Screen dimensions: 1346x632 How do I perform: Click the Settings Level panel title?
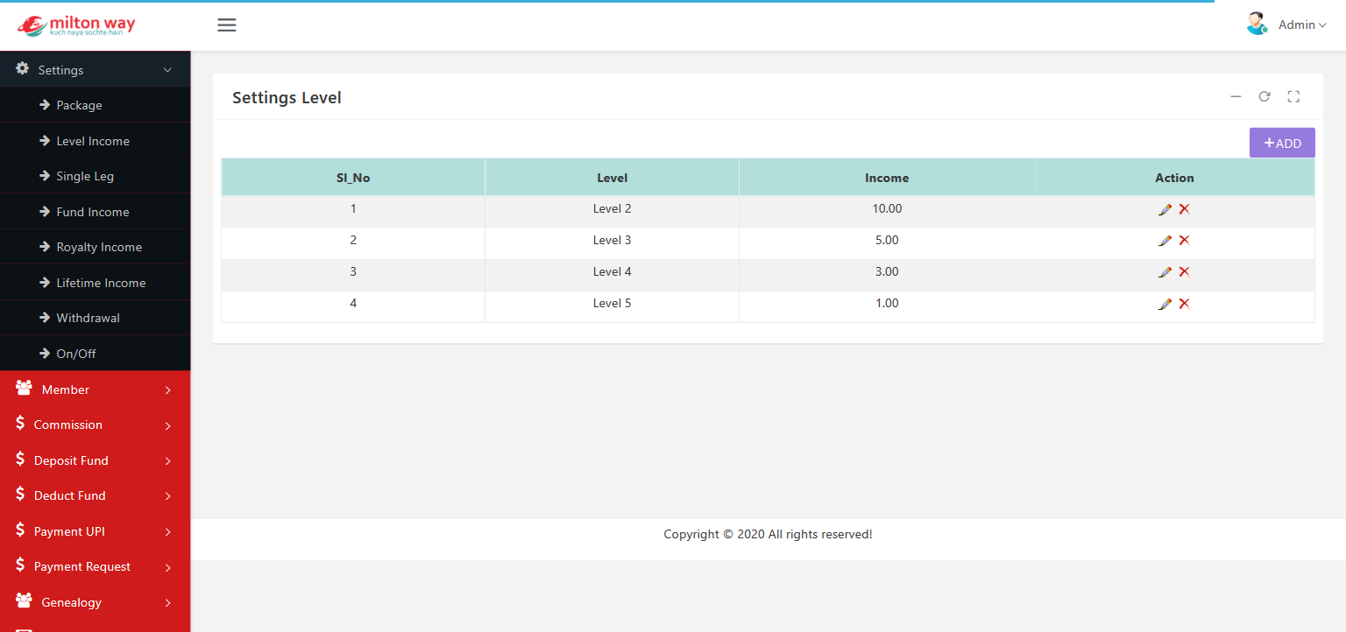click(x=287, y=98)
